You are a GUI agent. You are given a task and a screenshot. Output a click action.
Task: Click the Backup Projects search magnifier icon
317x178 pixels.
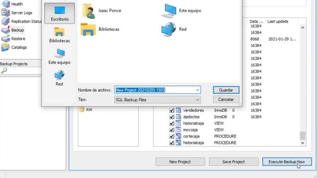[x=4, y=70]
